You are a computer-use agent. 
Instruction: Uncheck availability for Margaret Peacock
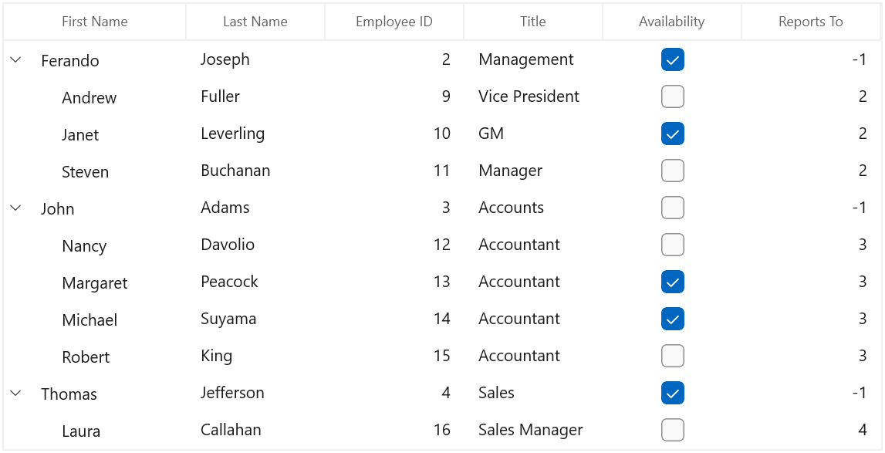pos(672,282)
